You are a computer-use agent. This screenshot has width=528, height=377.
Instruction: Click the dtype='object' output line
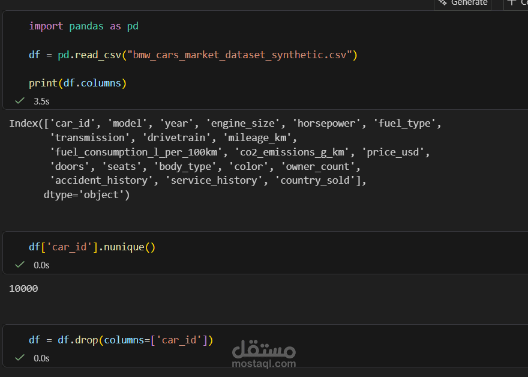click(x=86, y=195)
